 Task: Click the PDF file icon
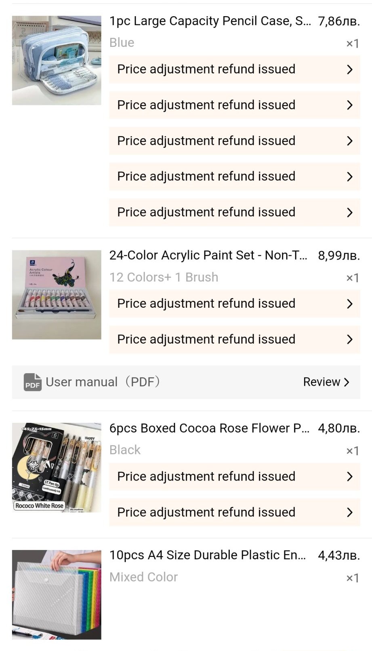point(32,382)
